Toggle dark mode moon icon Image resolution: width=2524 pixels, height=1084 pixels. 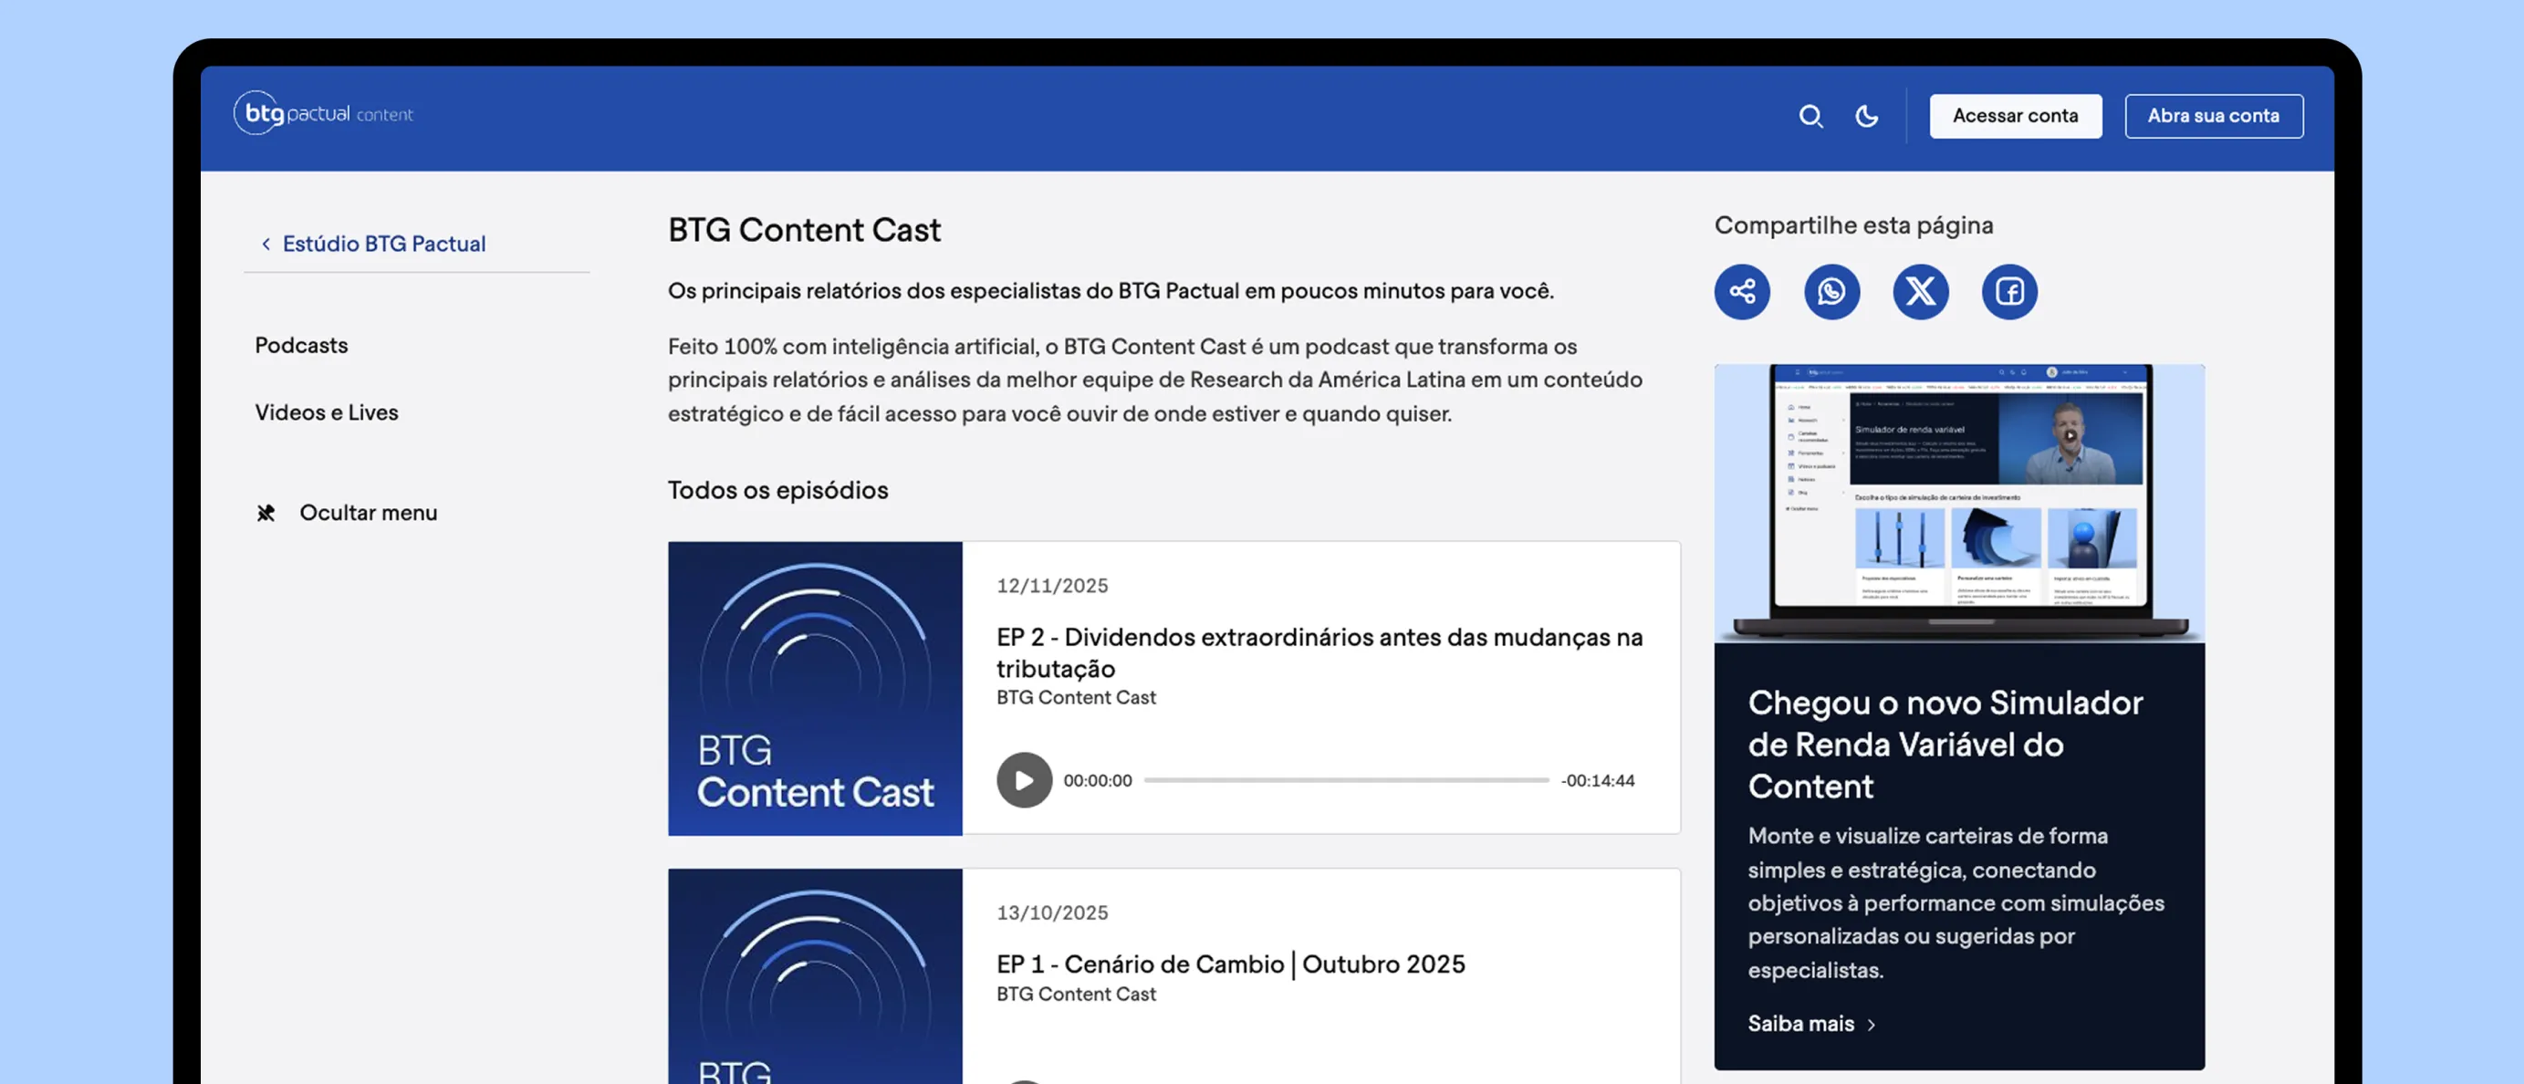[x=1867, y=117]
